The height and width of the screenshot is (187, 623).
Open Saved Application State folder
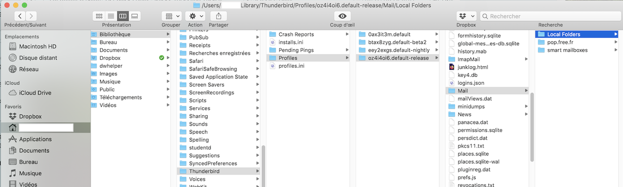click(x=219, y=77)
